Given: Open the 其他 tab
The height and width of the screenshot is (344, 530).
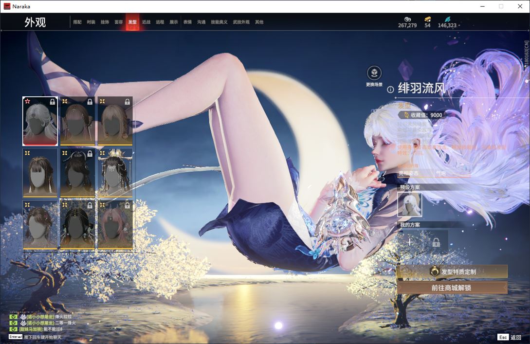Looking at the screenshot, I should click(x=259, y=22).
